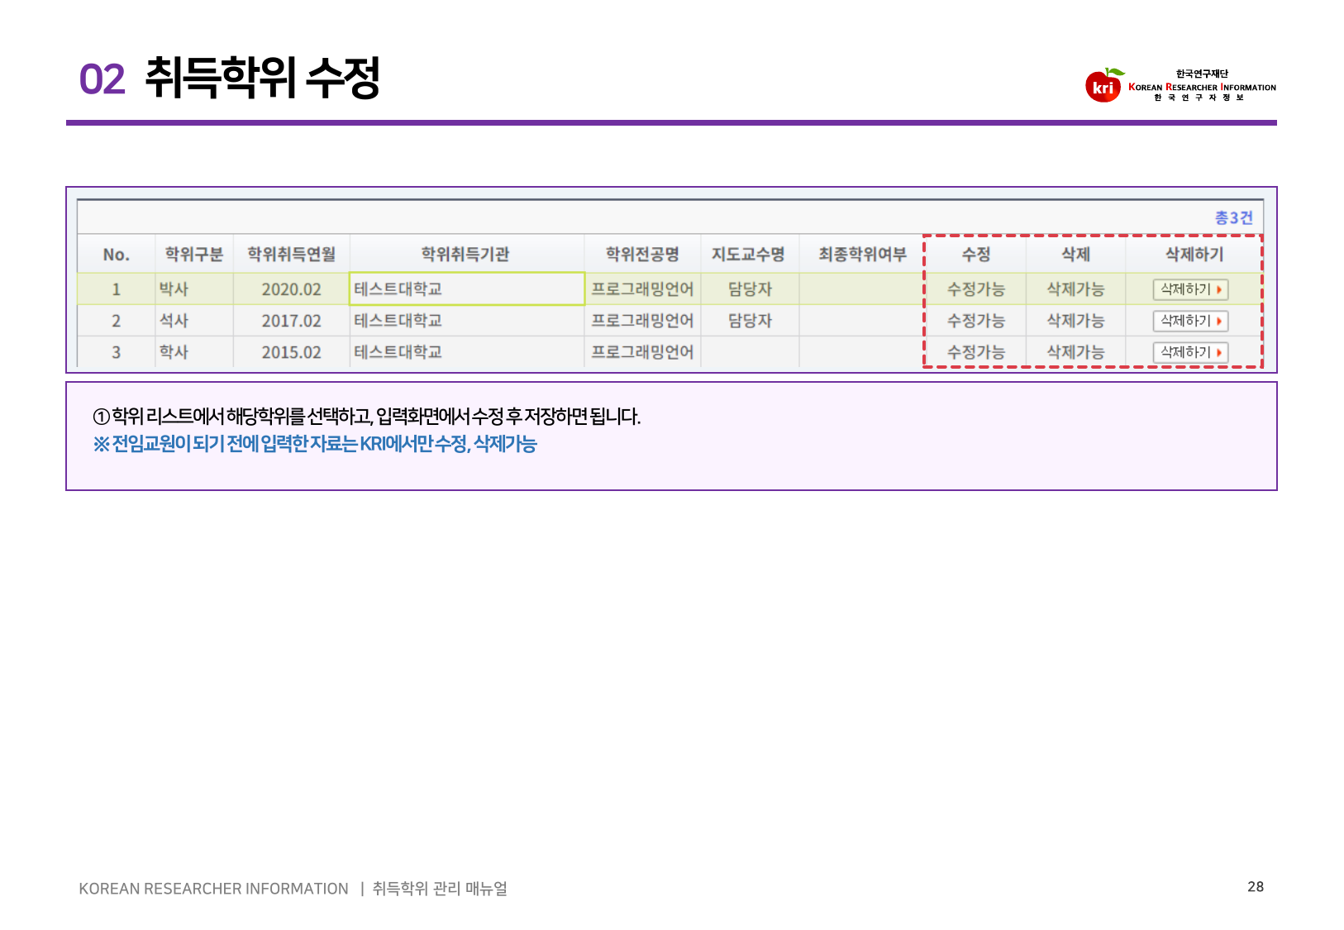1344x930 pixels.
Task: Click the 총3건 total count label
Action: 1233,217
